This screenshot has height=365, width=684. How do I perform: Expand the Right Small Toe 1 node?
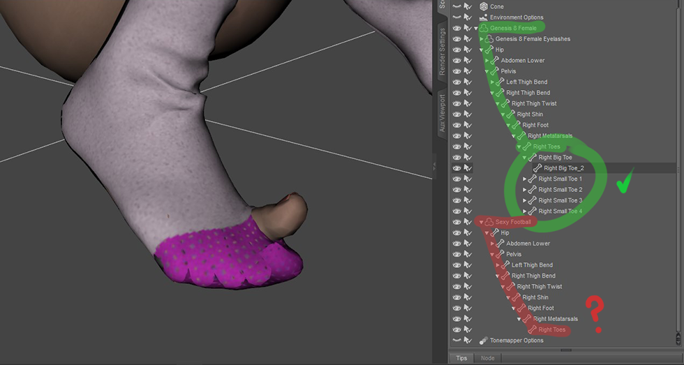click(525, 179)
